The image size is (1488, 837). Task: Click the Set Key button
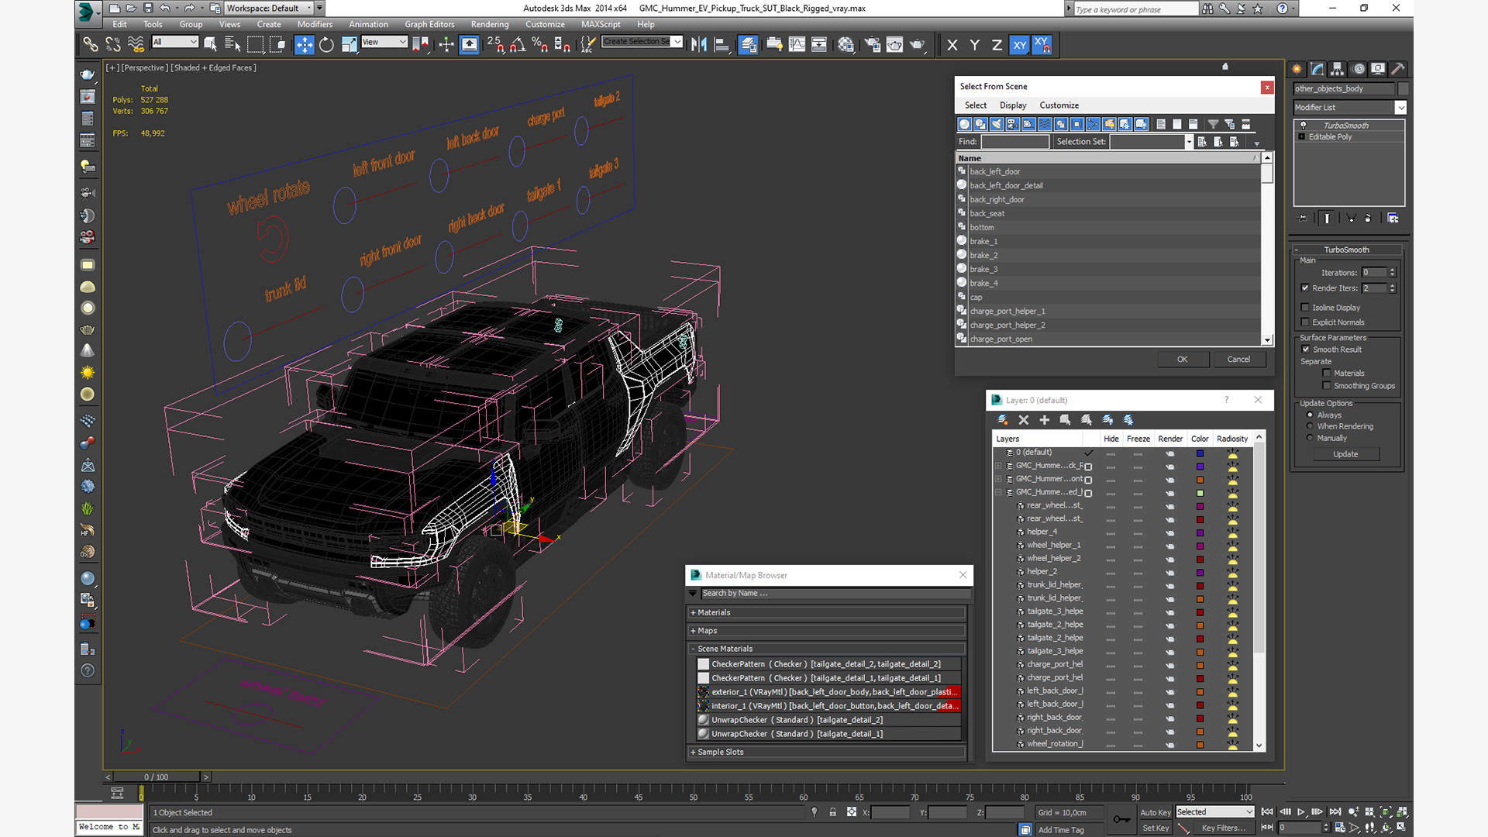click(1155, 828)
